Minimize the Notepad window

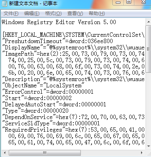[118, 2]
